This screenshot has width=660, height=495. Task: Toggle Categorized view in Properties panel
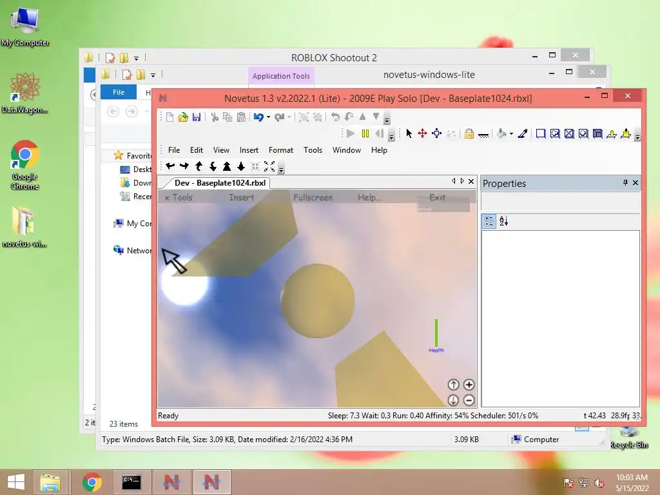[x=489, y=221]
